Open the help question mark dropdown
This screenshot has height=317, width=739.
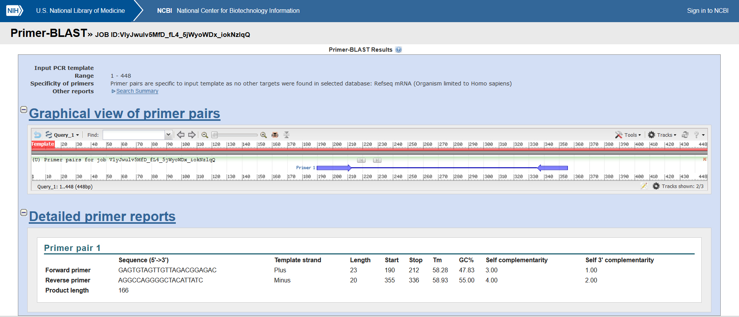point(699,135)
